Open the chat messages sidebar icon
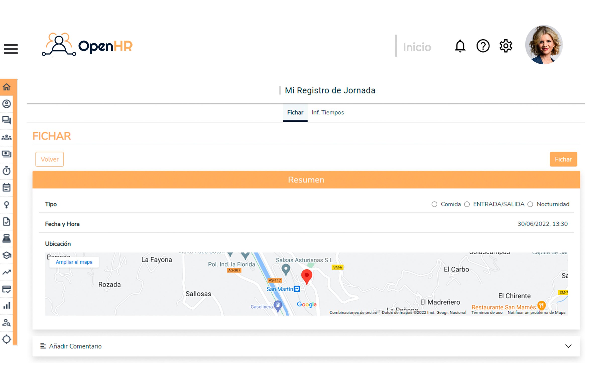 point(7,120)
